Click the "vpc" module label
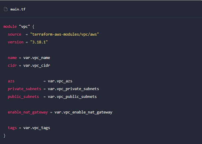Viewport: 202px width, 144px height. [25, 27]
